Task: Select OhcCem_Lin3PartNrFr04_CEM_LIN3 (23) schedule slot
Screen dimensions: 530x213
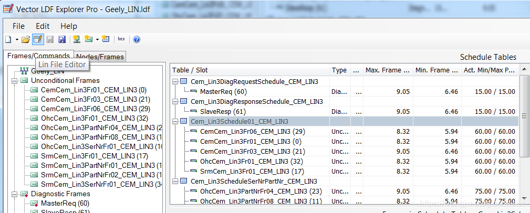Action: [x=344, y=191]
